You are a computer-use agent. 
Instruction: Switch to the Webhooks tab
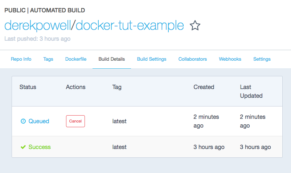pos(230,59)
